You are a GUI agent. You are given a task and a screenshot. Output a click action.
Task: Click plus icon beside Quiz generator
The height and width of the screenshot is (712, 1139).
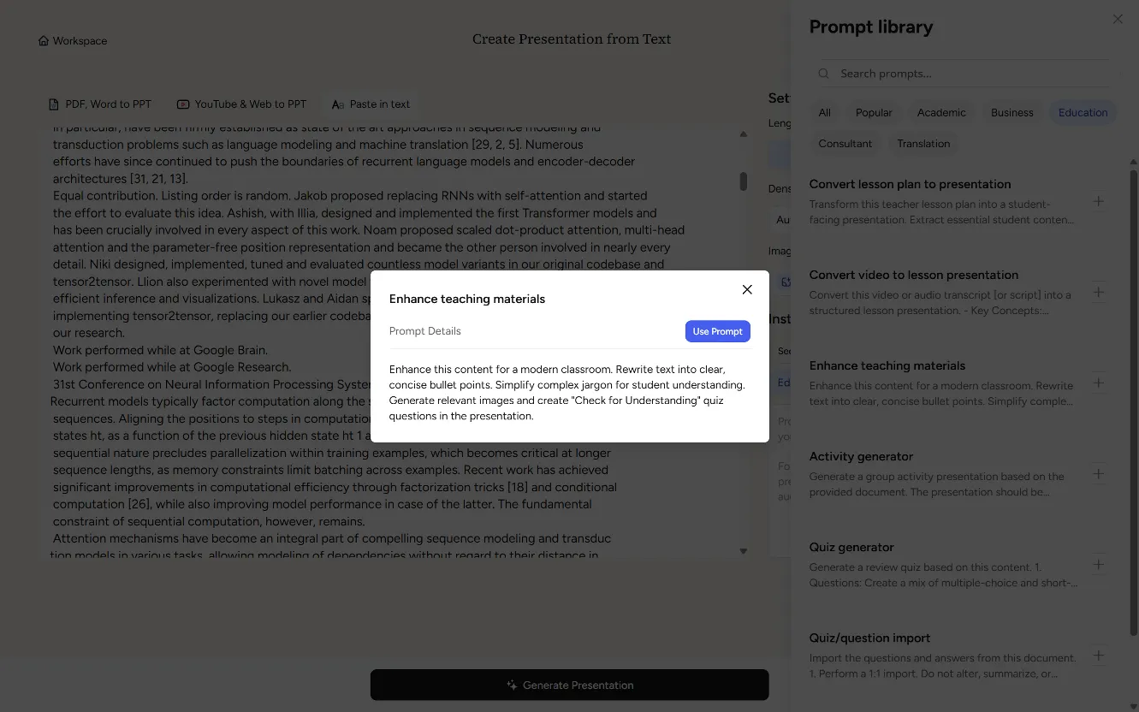(x=1099, y=565)
